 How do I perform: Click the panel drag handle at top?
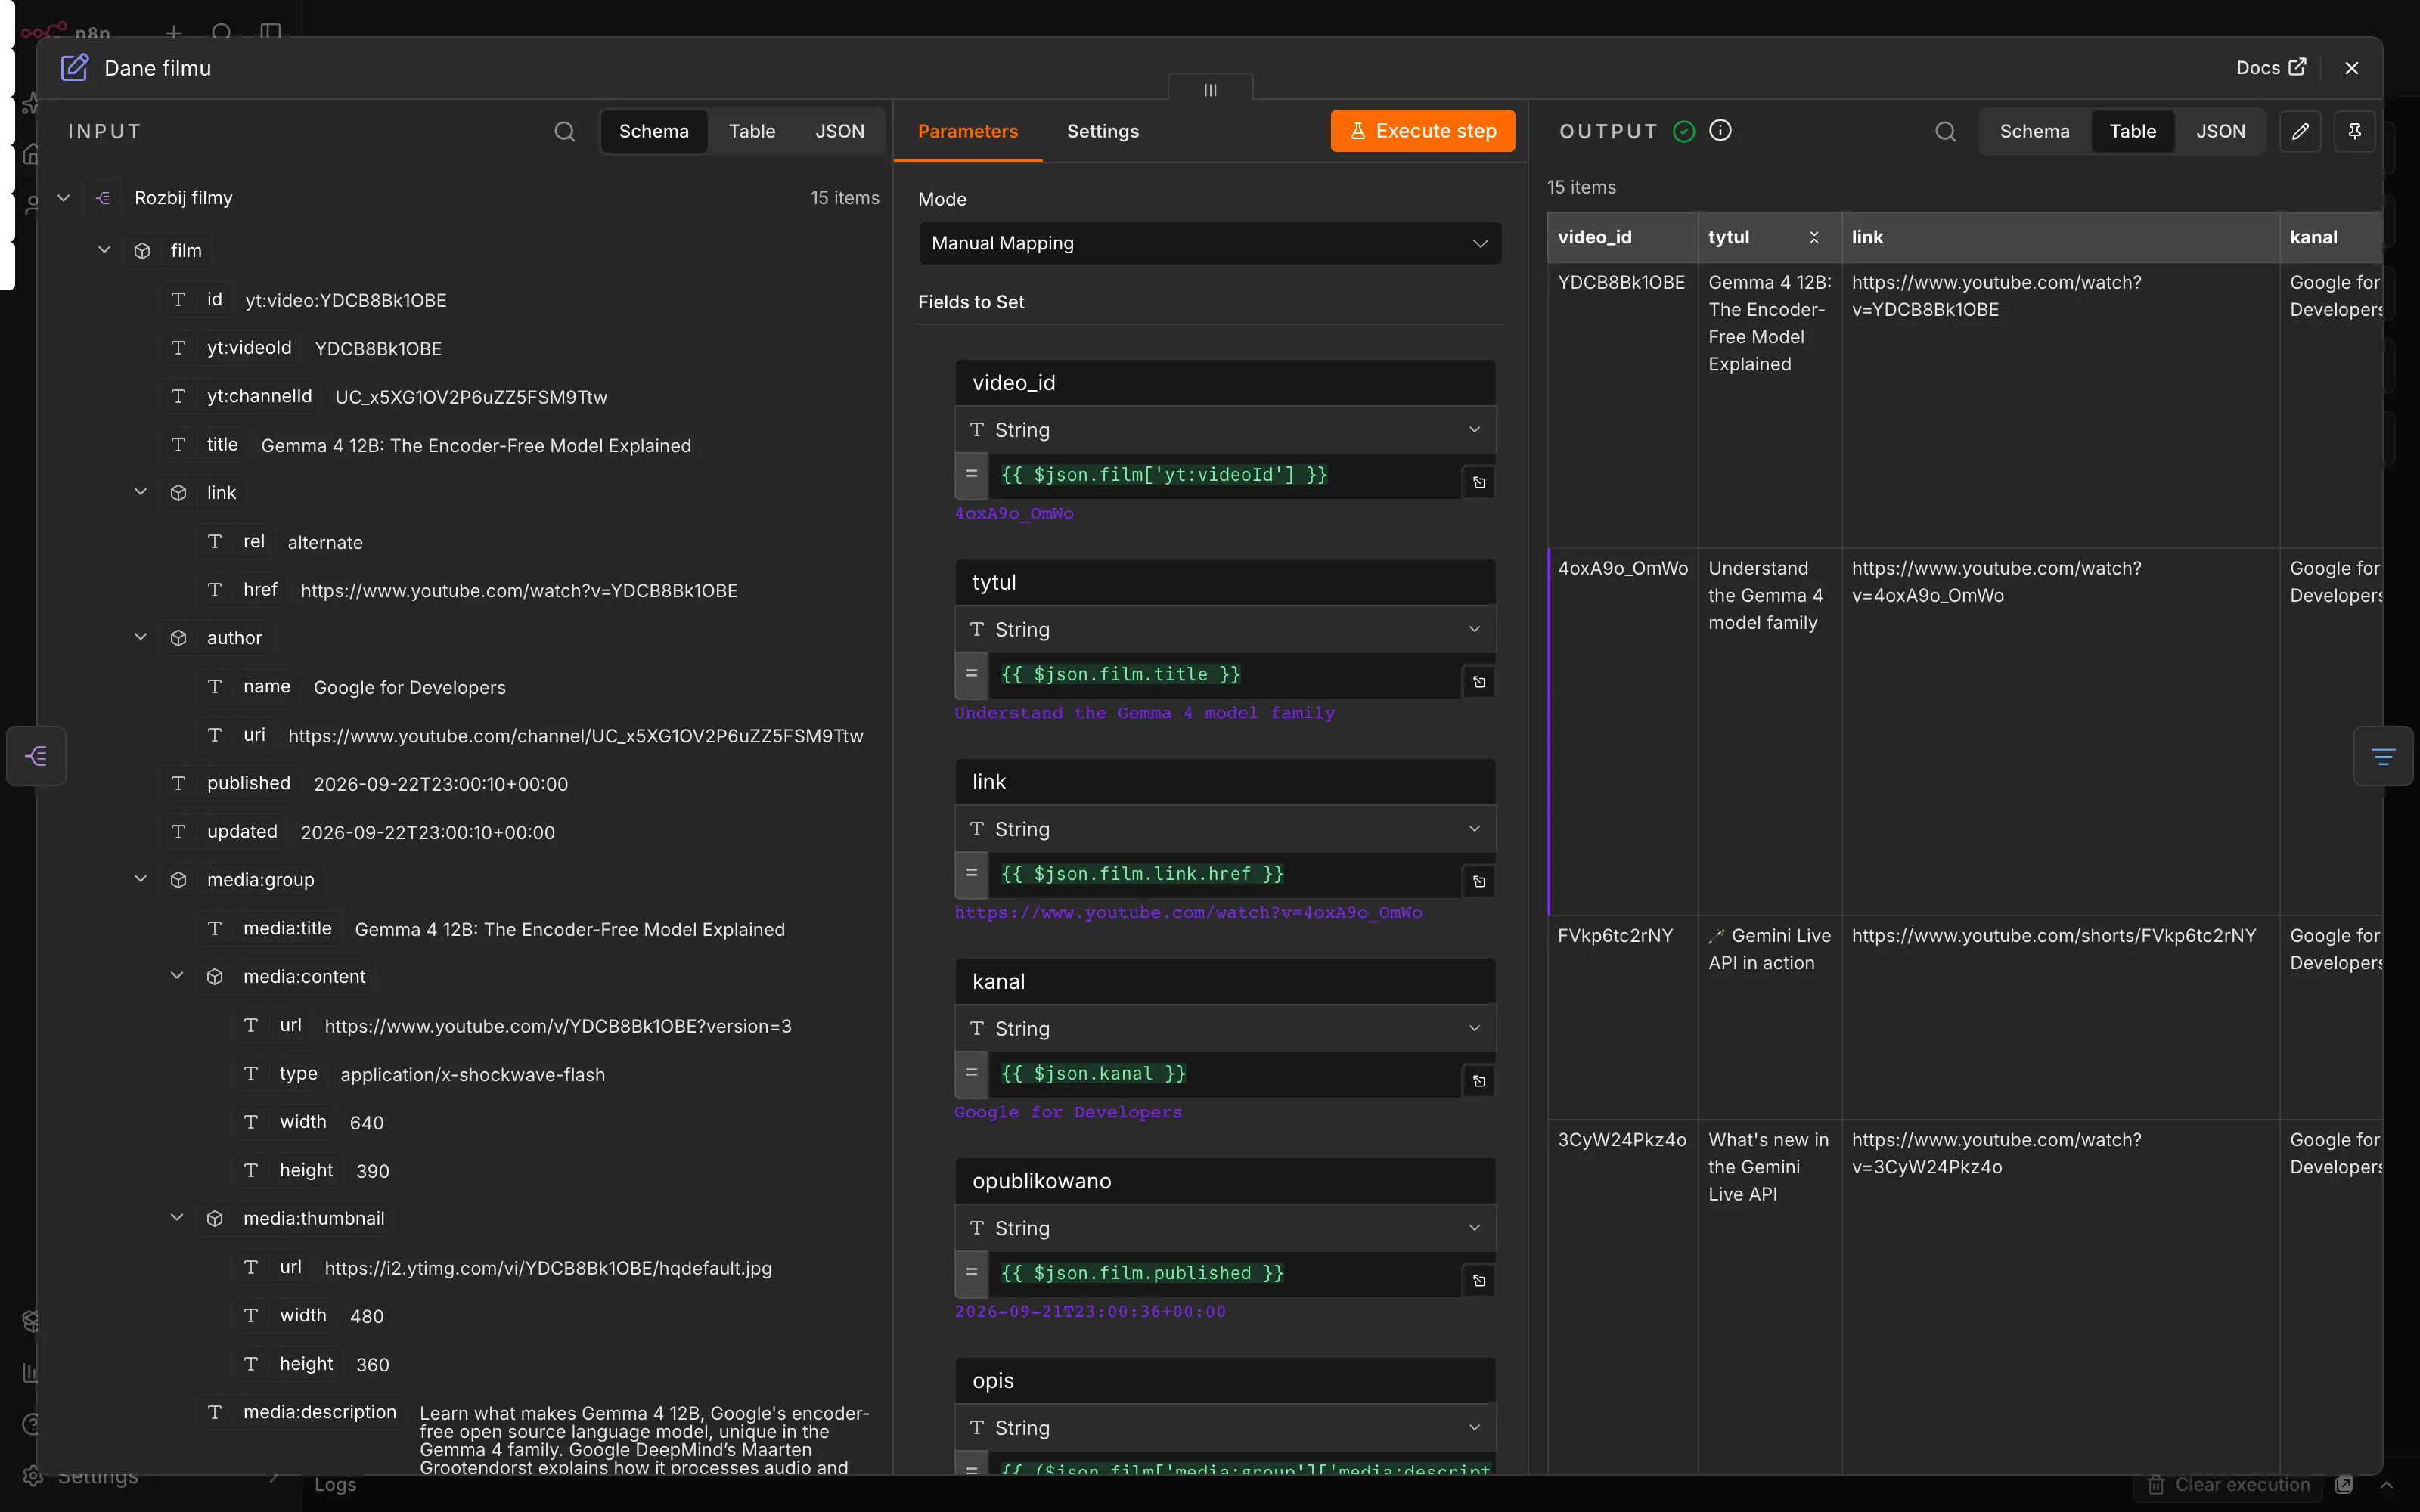coord(1210,89)
